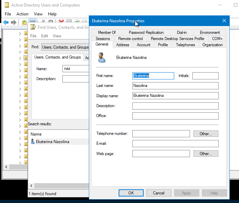This screenshot has height=203, width=239.
Task: Click left arrow of search results scrollbar
Action: [32, 186]
